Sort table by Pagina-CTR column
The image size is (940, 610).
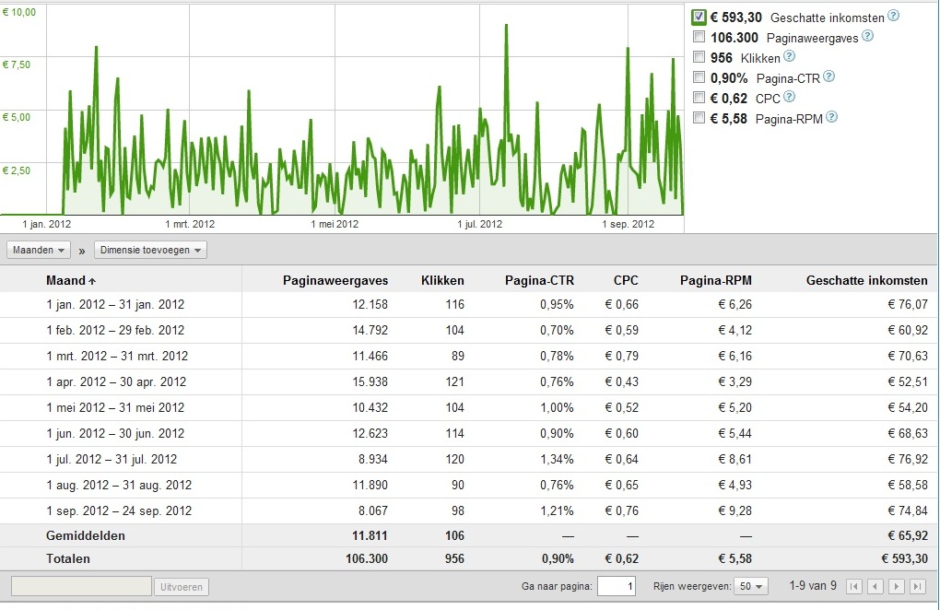(x=539, y=280)
